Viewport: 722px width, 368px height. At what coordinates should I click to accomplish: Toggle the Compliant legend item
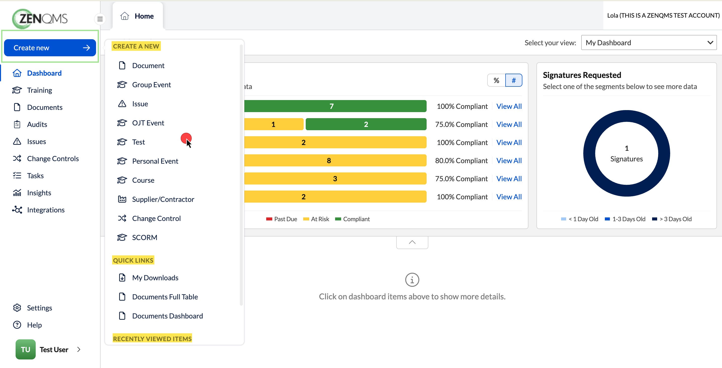pos(352,219)
